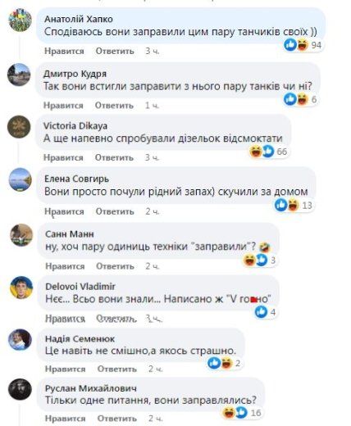The image size is (351, 426).
Task: Open the reactions on Victoria Dikaya's comment
Action: click(268, 151)
